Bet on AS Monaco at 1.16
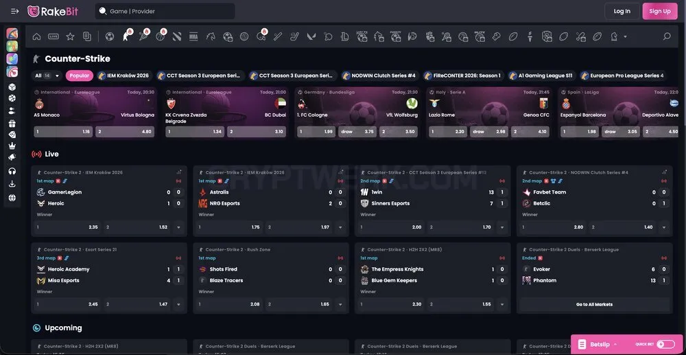The height and width of the screenshot is (355, 686). pyautogui.click(x=63, y=132)
